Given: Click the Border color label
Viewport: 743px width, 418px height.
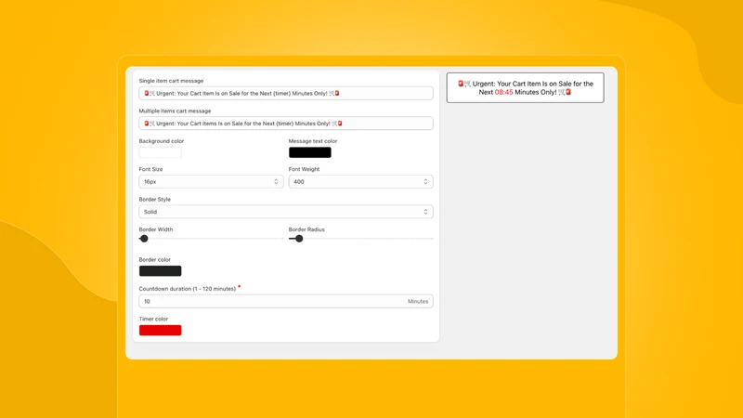Looking at the screenshot, I should [154, 260].
